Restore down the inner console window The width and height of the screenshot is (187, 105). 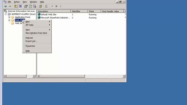120,2
